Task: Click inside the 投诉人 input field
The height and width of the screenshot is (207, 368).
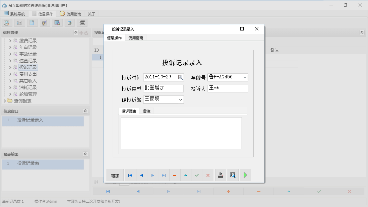Action: pos(227,88)
